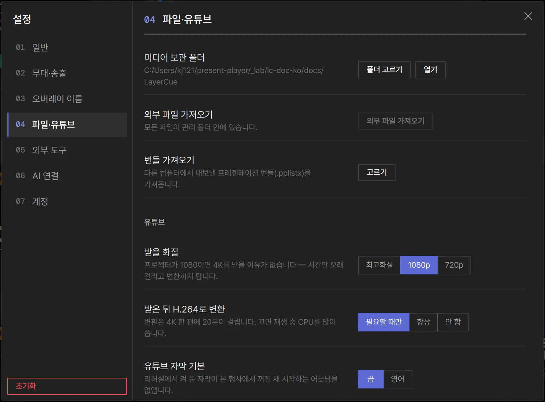Click the 설정 title in the sidebar
Screen dimensions: 545x402
(22, 19)
